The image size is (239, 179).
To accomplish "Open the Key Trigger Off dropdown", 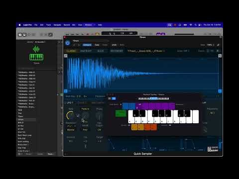I will click(99, 130).
